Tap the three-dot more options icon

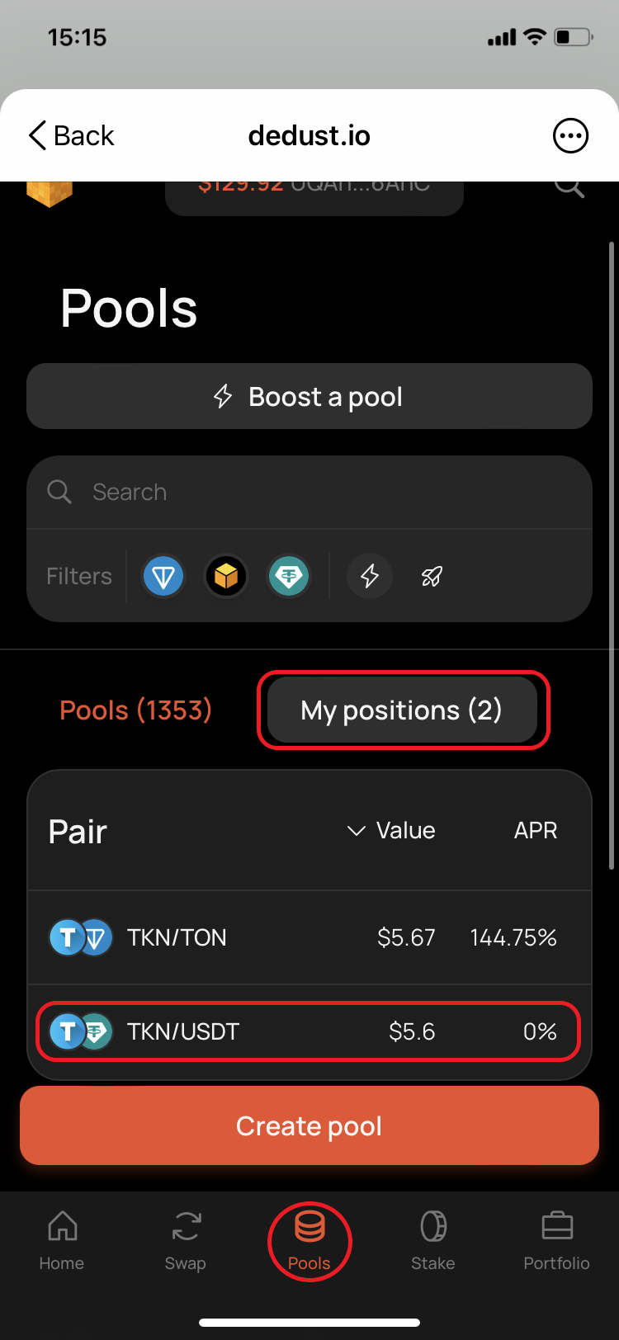(570, 136)
